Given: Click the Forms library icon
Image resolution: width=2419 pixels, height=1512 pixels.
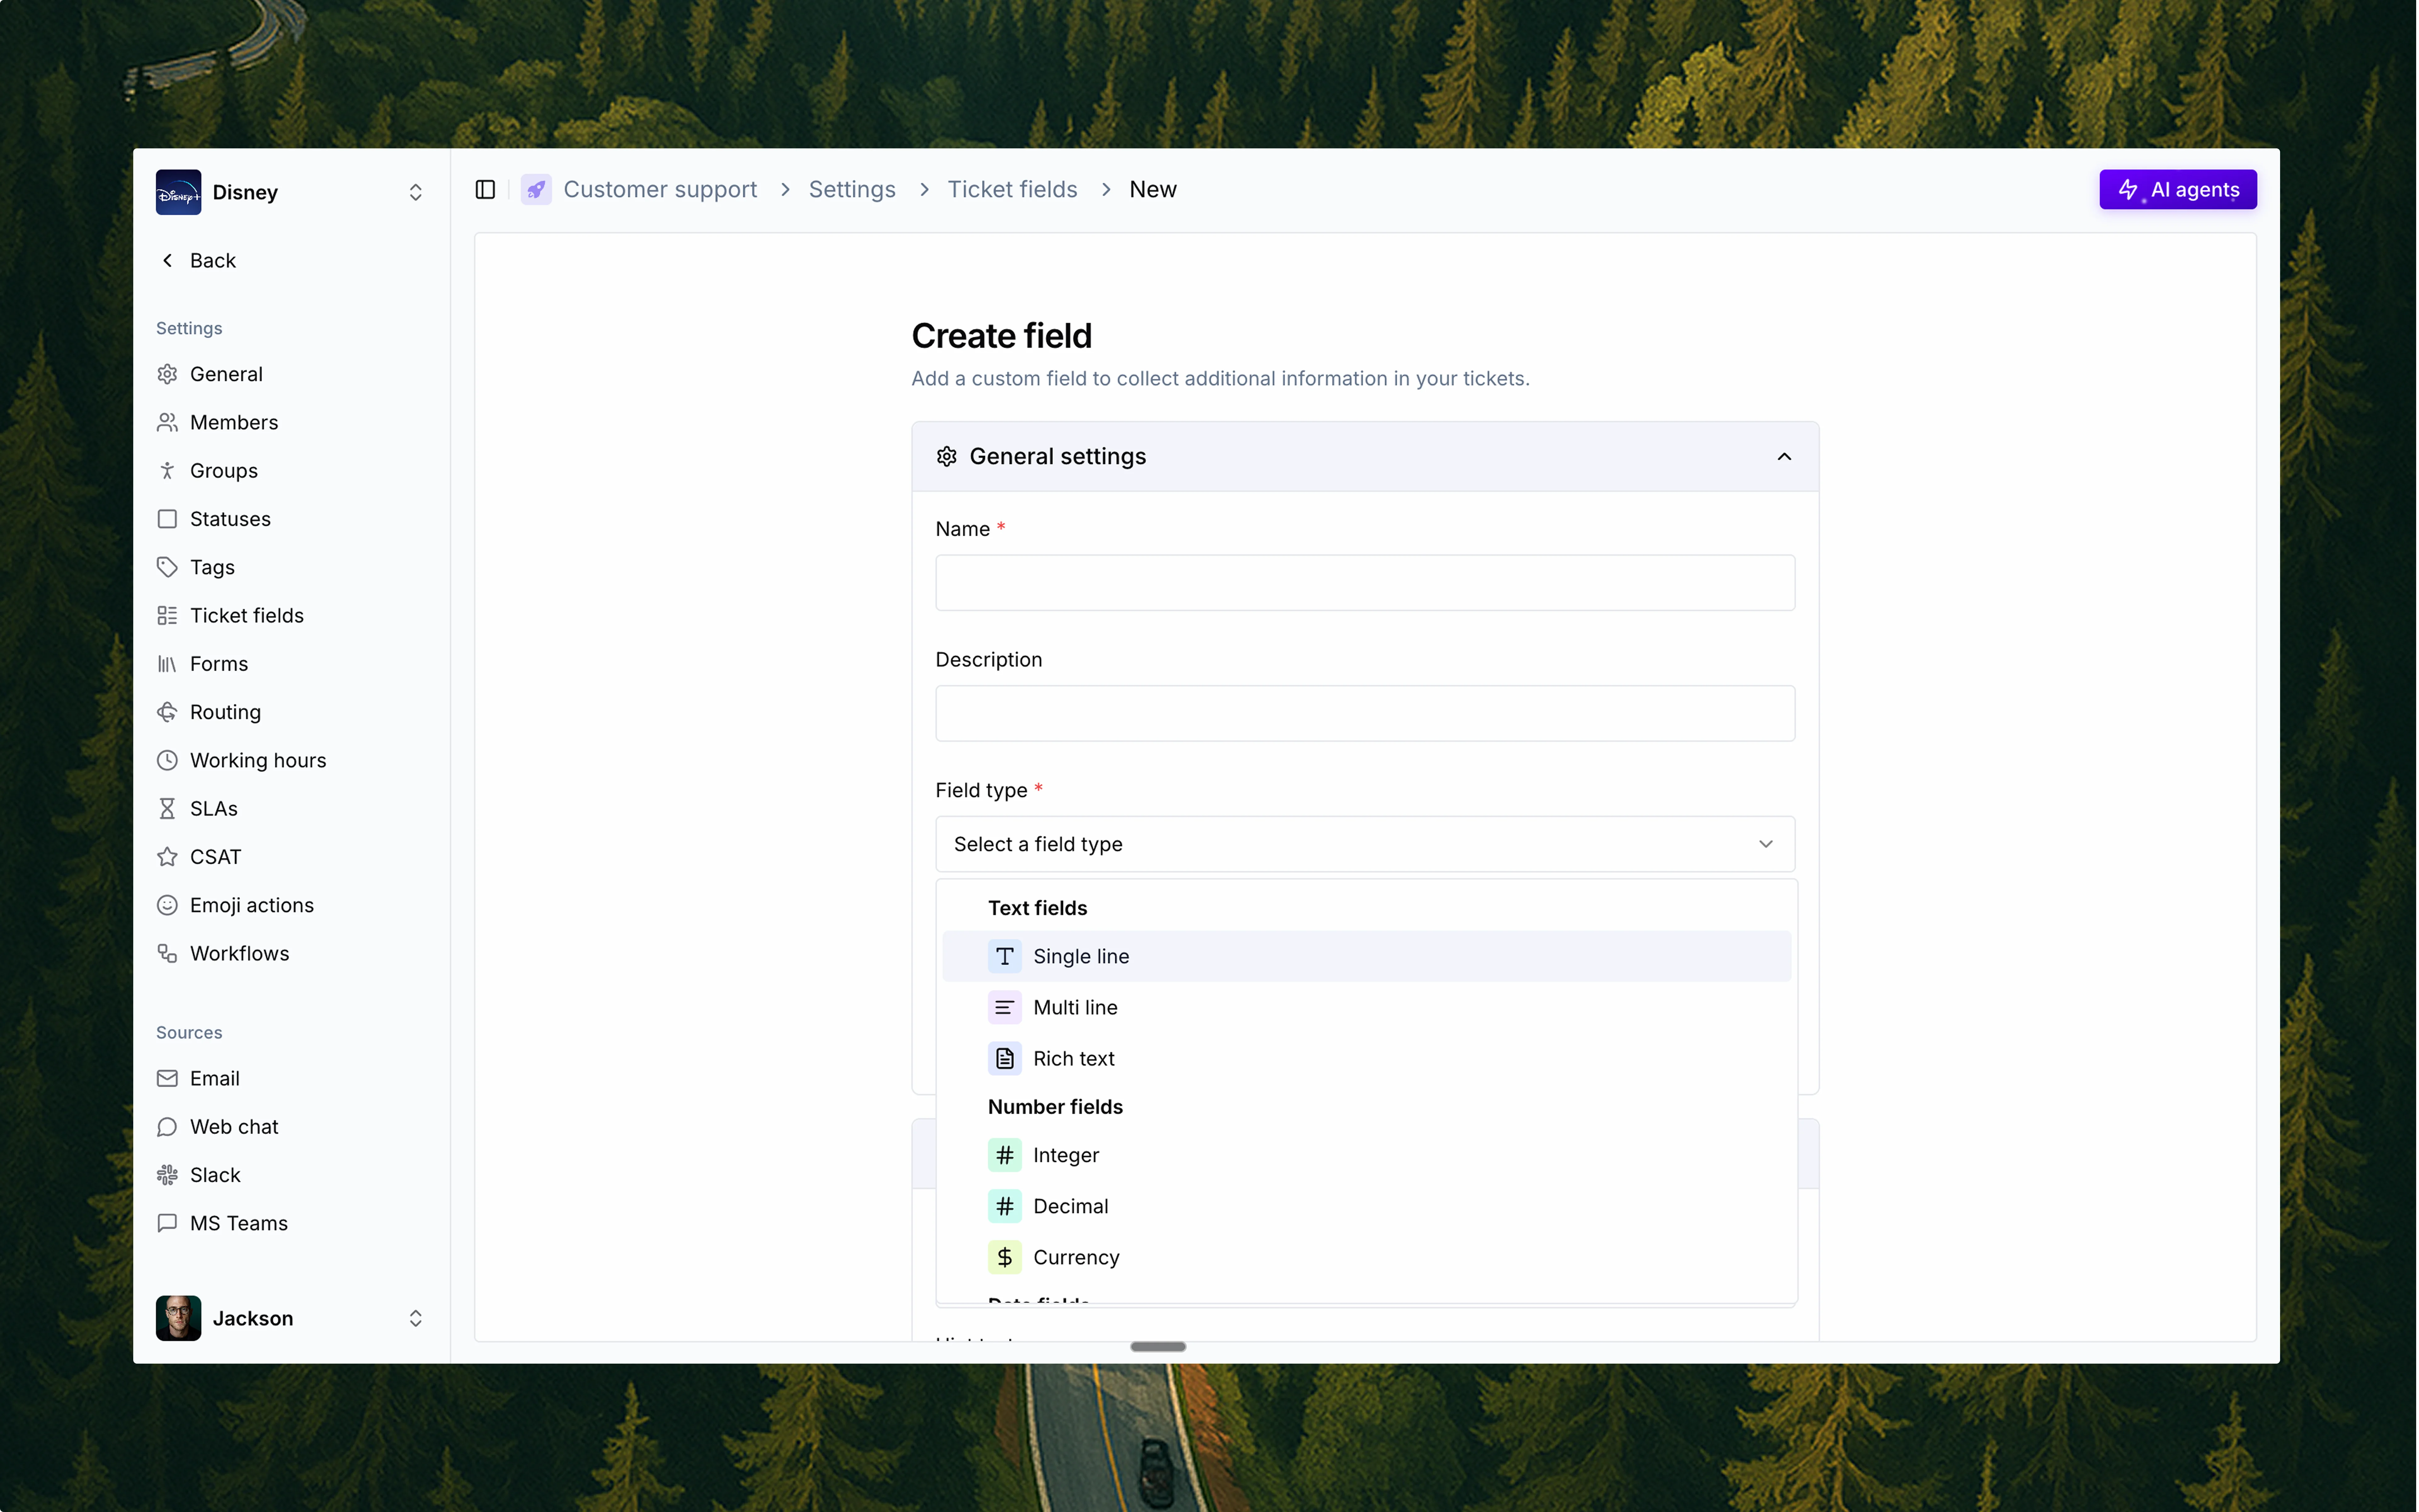Looking at the screenshot, I should coord(167,664).
